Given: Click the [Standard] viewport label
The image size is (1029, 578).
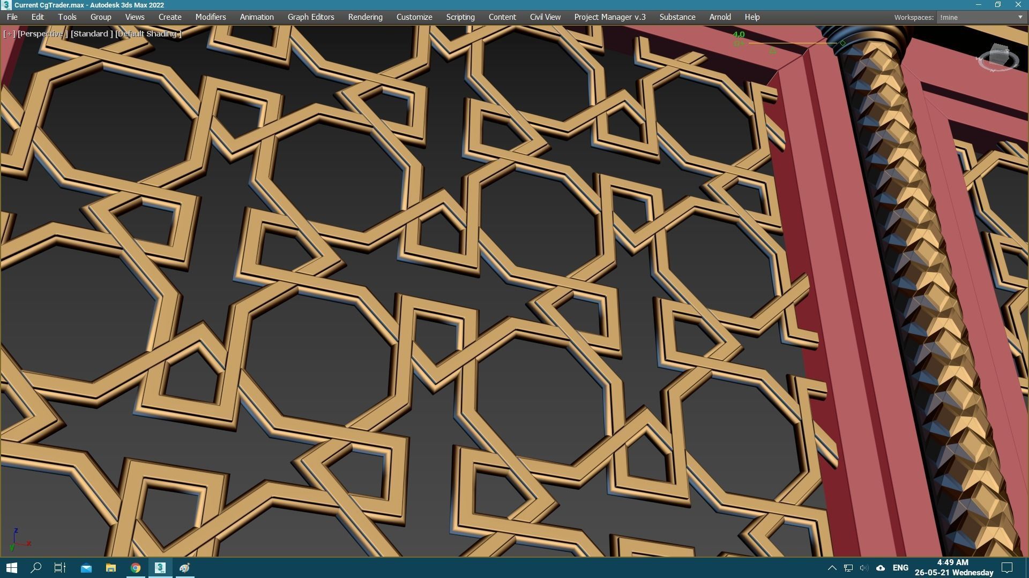Looking at the screenshot, I should [92, 34].
